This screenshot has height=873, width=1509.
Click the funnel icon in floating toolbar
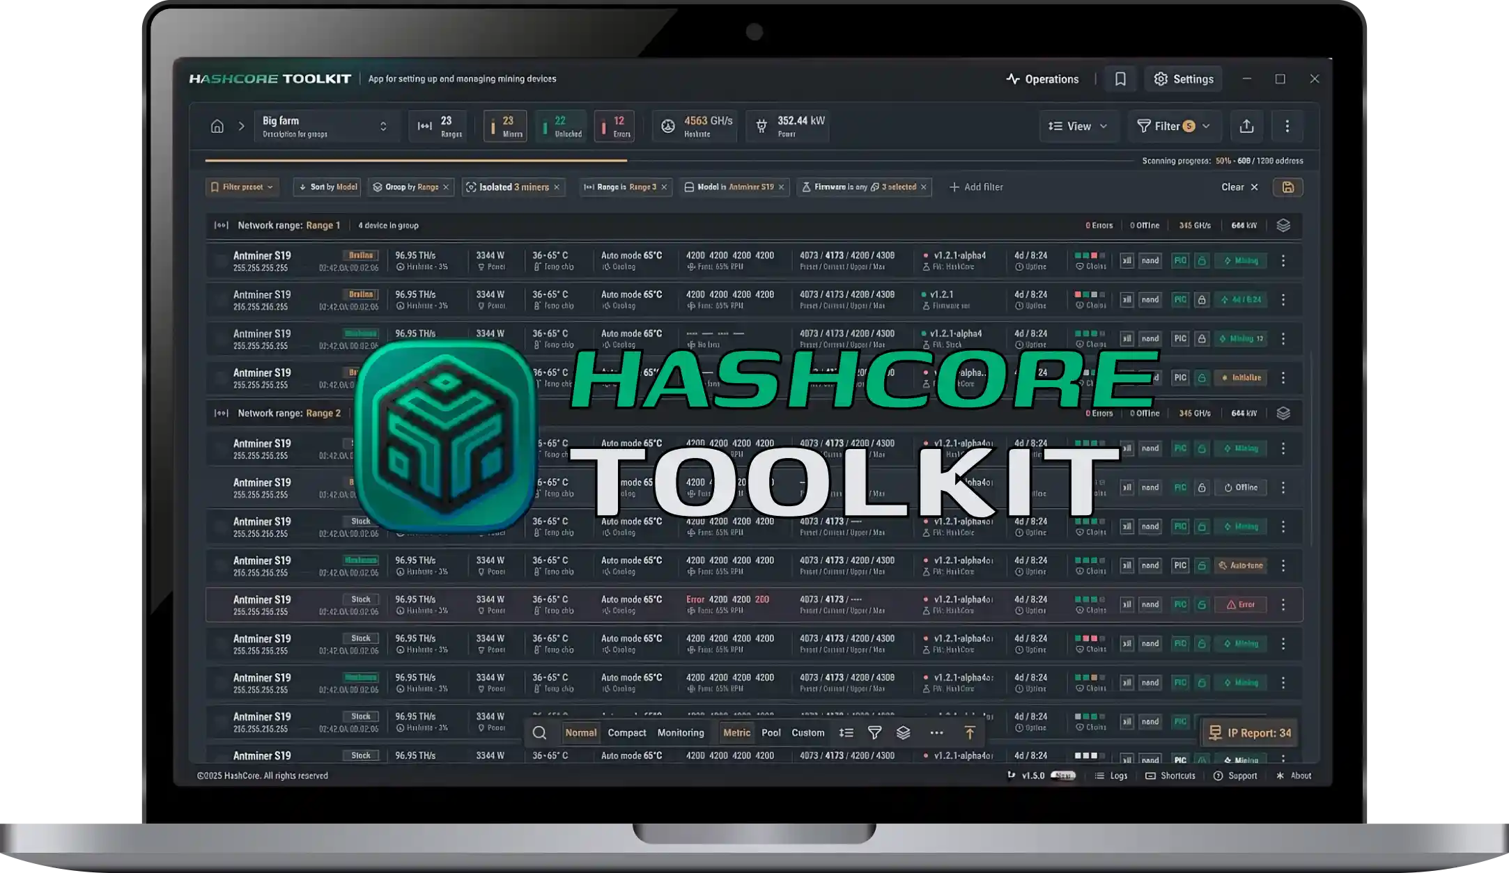click(874, 732)
